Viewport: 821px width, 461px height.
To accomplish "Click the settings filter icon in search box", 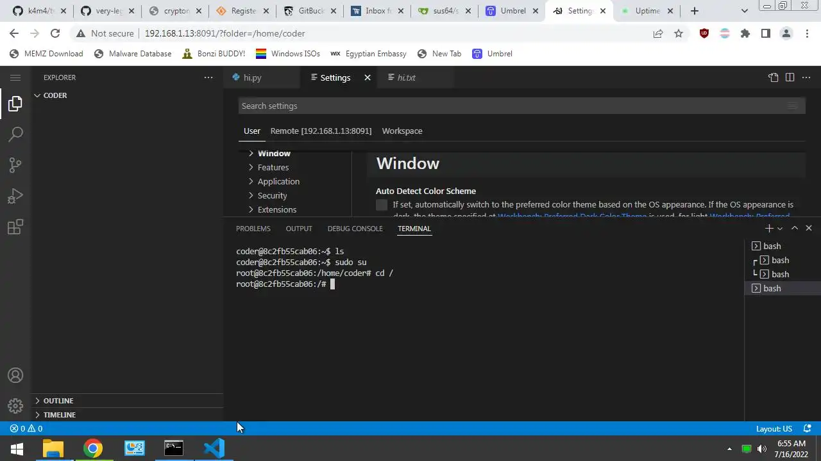I will coord(792,106).
